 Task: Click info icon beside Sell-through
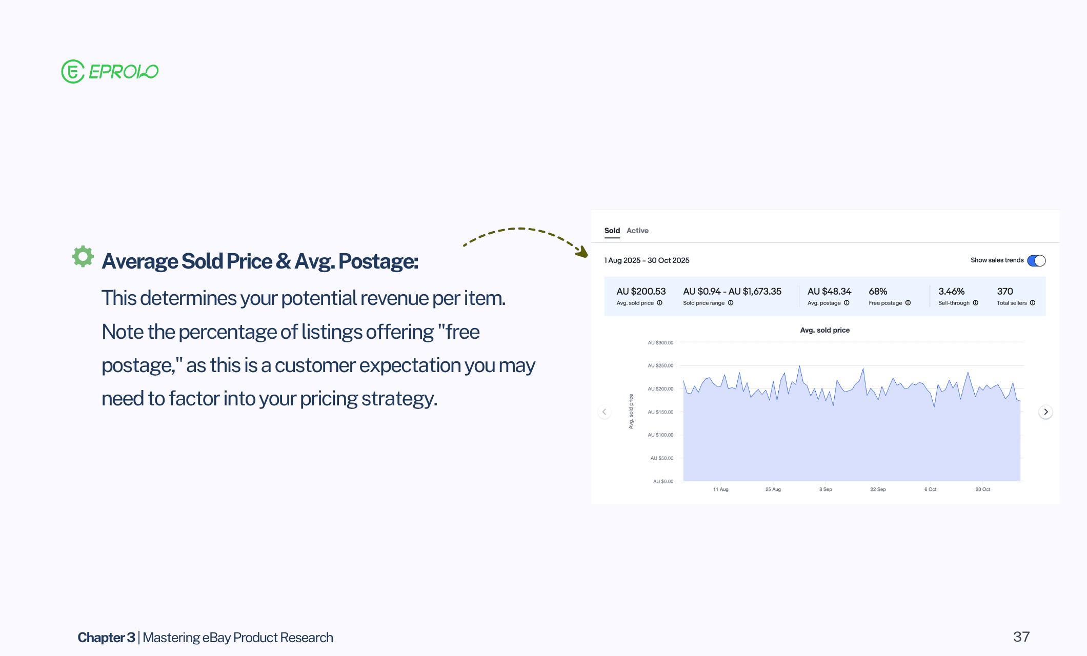click(976, 303)
